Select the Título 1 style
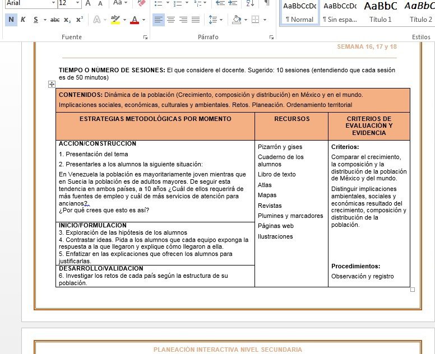This screenshot has width=435, height=354. [381, 13]
